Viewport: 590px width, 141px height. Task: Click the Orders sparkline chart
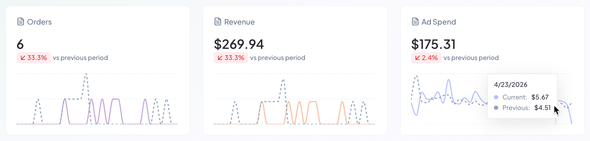97,99
